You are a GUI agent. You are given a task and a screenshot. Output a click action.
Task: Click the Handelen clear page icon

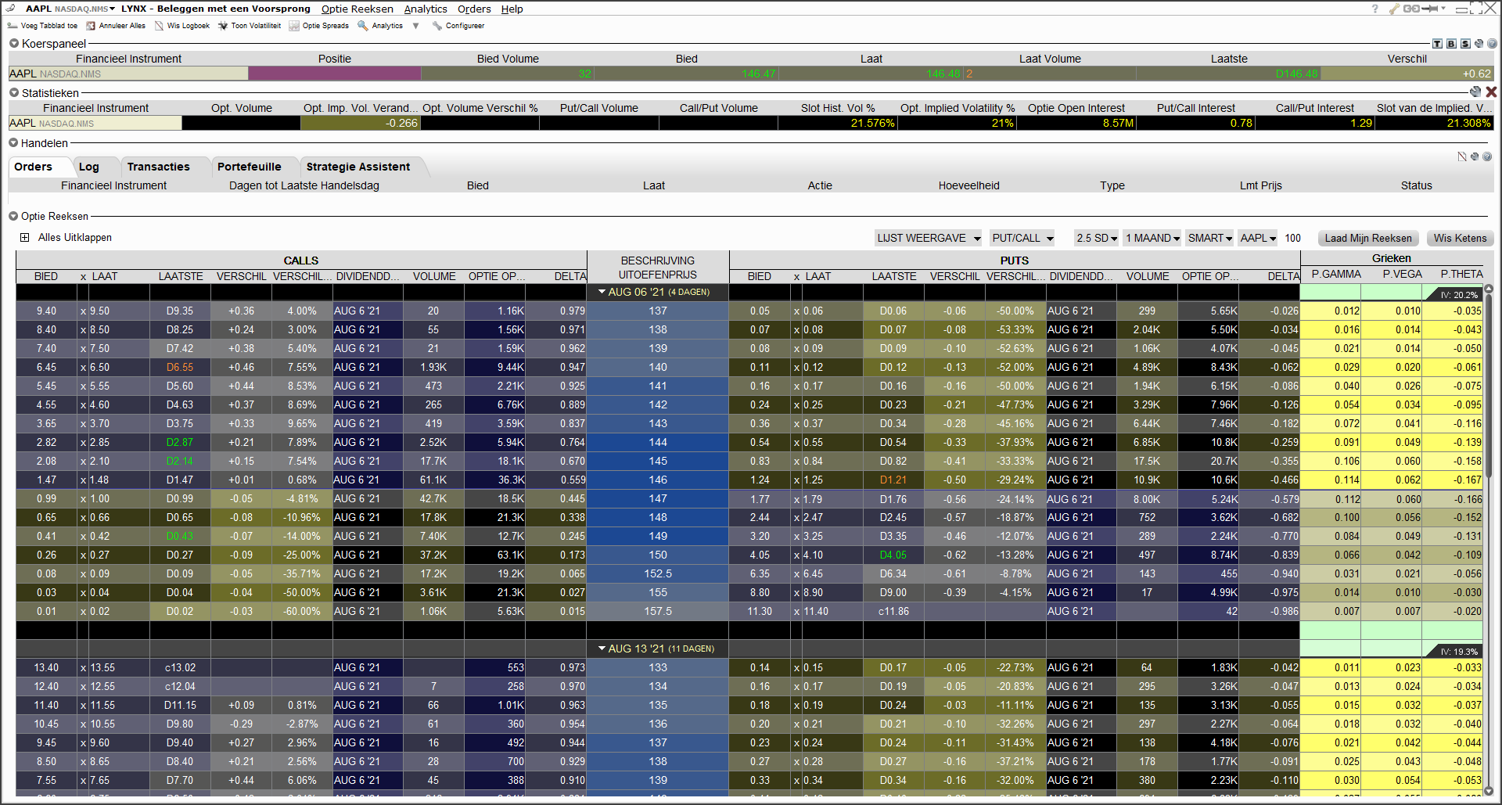[x=1462, y=156]
